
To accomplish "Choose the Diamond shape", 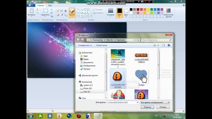I will (x=79, y=16).
